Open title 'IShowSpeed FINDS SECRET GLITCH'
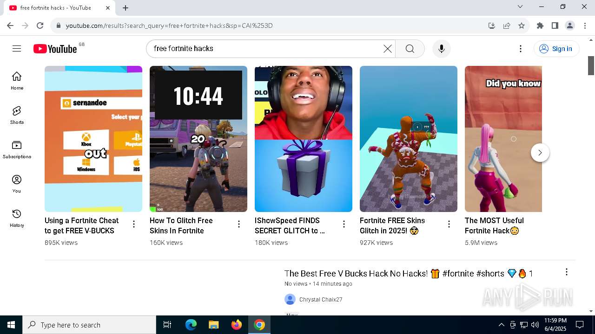 pyautogui.click(x=290, y=225)
